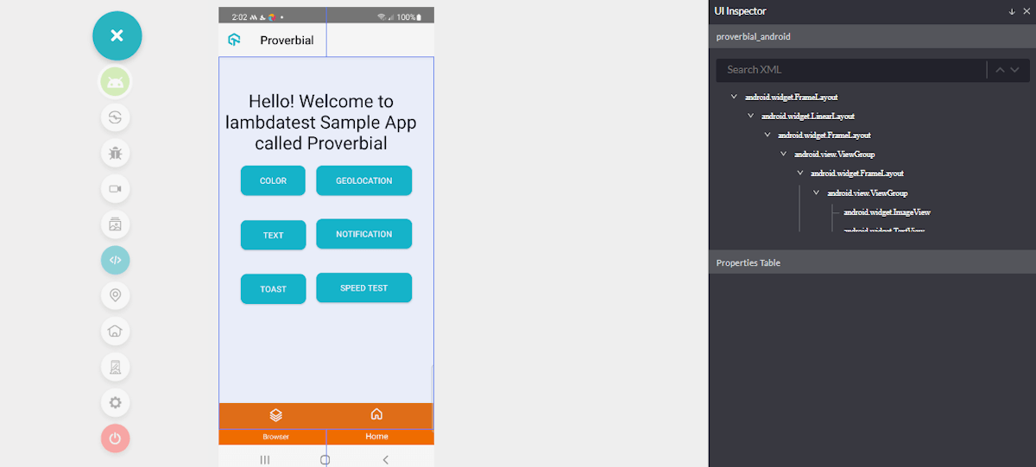This screenshot has width=1036, height=467.
Task: Tap the GEOLOCATION button
Action: tap(363, 180)
